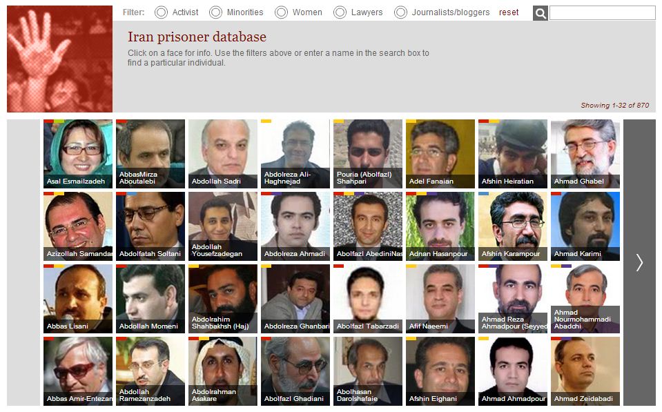Select Ahmad Zeidabadi's thumbnail
This screenshot has height=412, width=662.
click(x=585, y=371)
